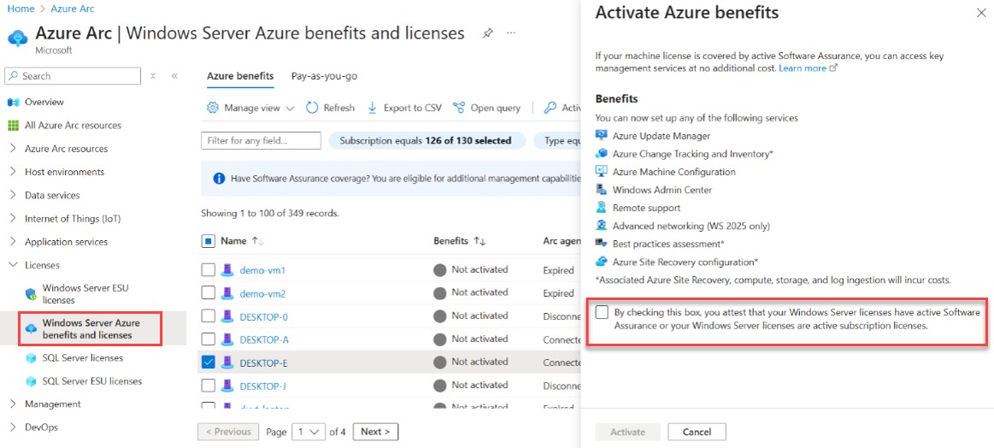
Task: Expand Host environments section
Action: pos(14,172)
